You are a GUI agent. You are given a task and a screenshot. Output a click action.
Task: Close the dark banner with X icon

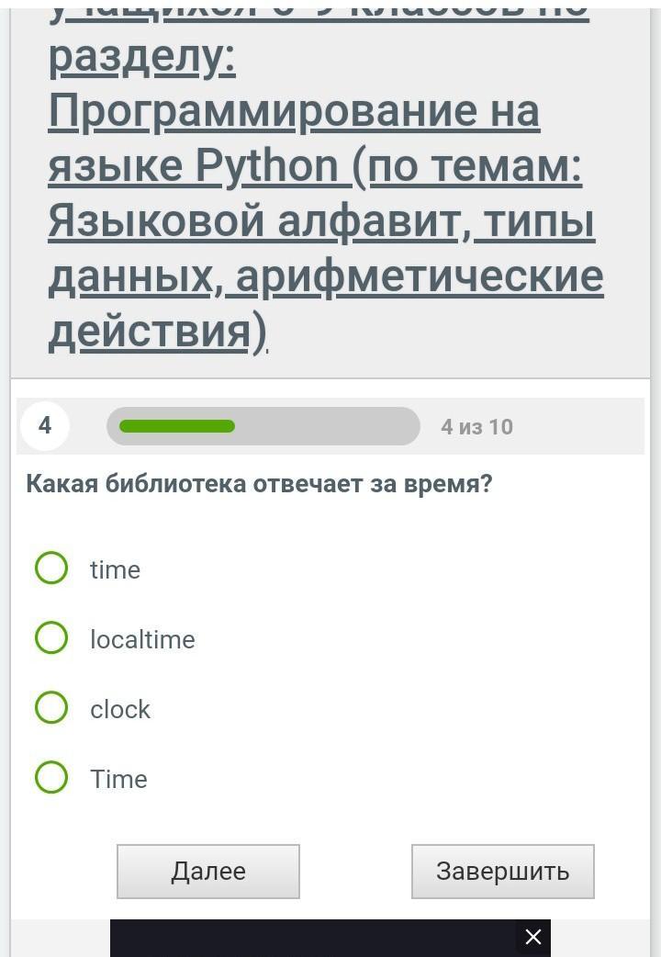click(x=532, y=938)
